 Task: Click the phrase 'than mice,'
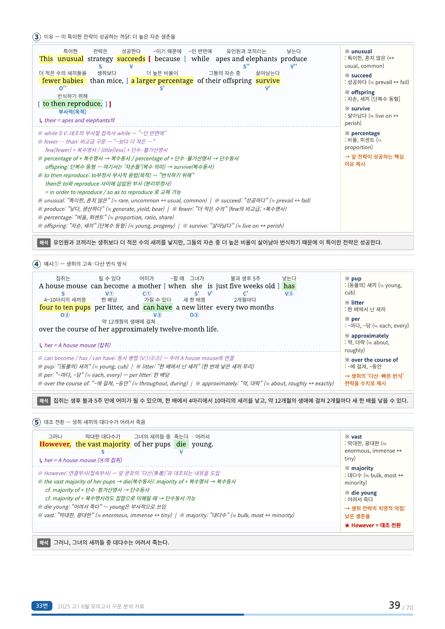coord(107,81)
